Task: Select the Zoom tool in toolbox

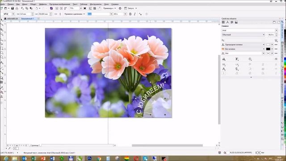Action: (2, 34)
